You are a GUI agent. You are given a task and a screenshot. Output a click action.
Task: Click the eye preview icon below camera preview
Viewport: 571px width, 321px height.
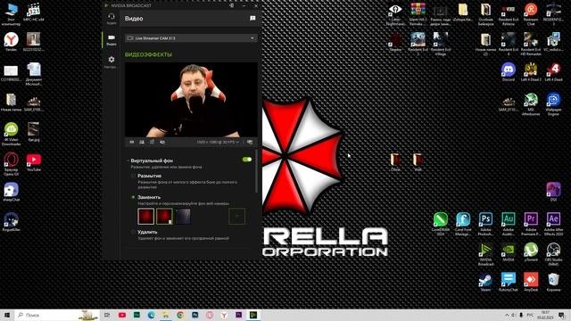click(x=162, y=142)
